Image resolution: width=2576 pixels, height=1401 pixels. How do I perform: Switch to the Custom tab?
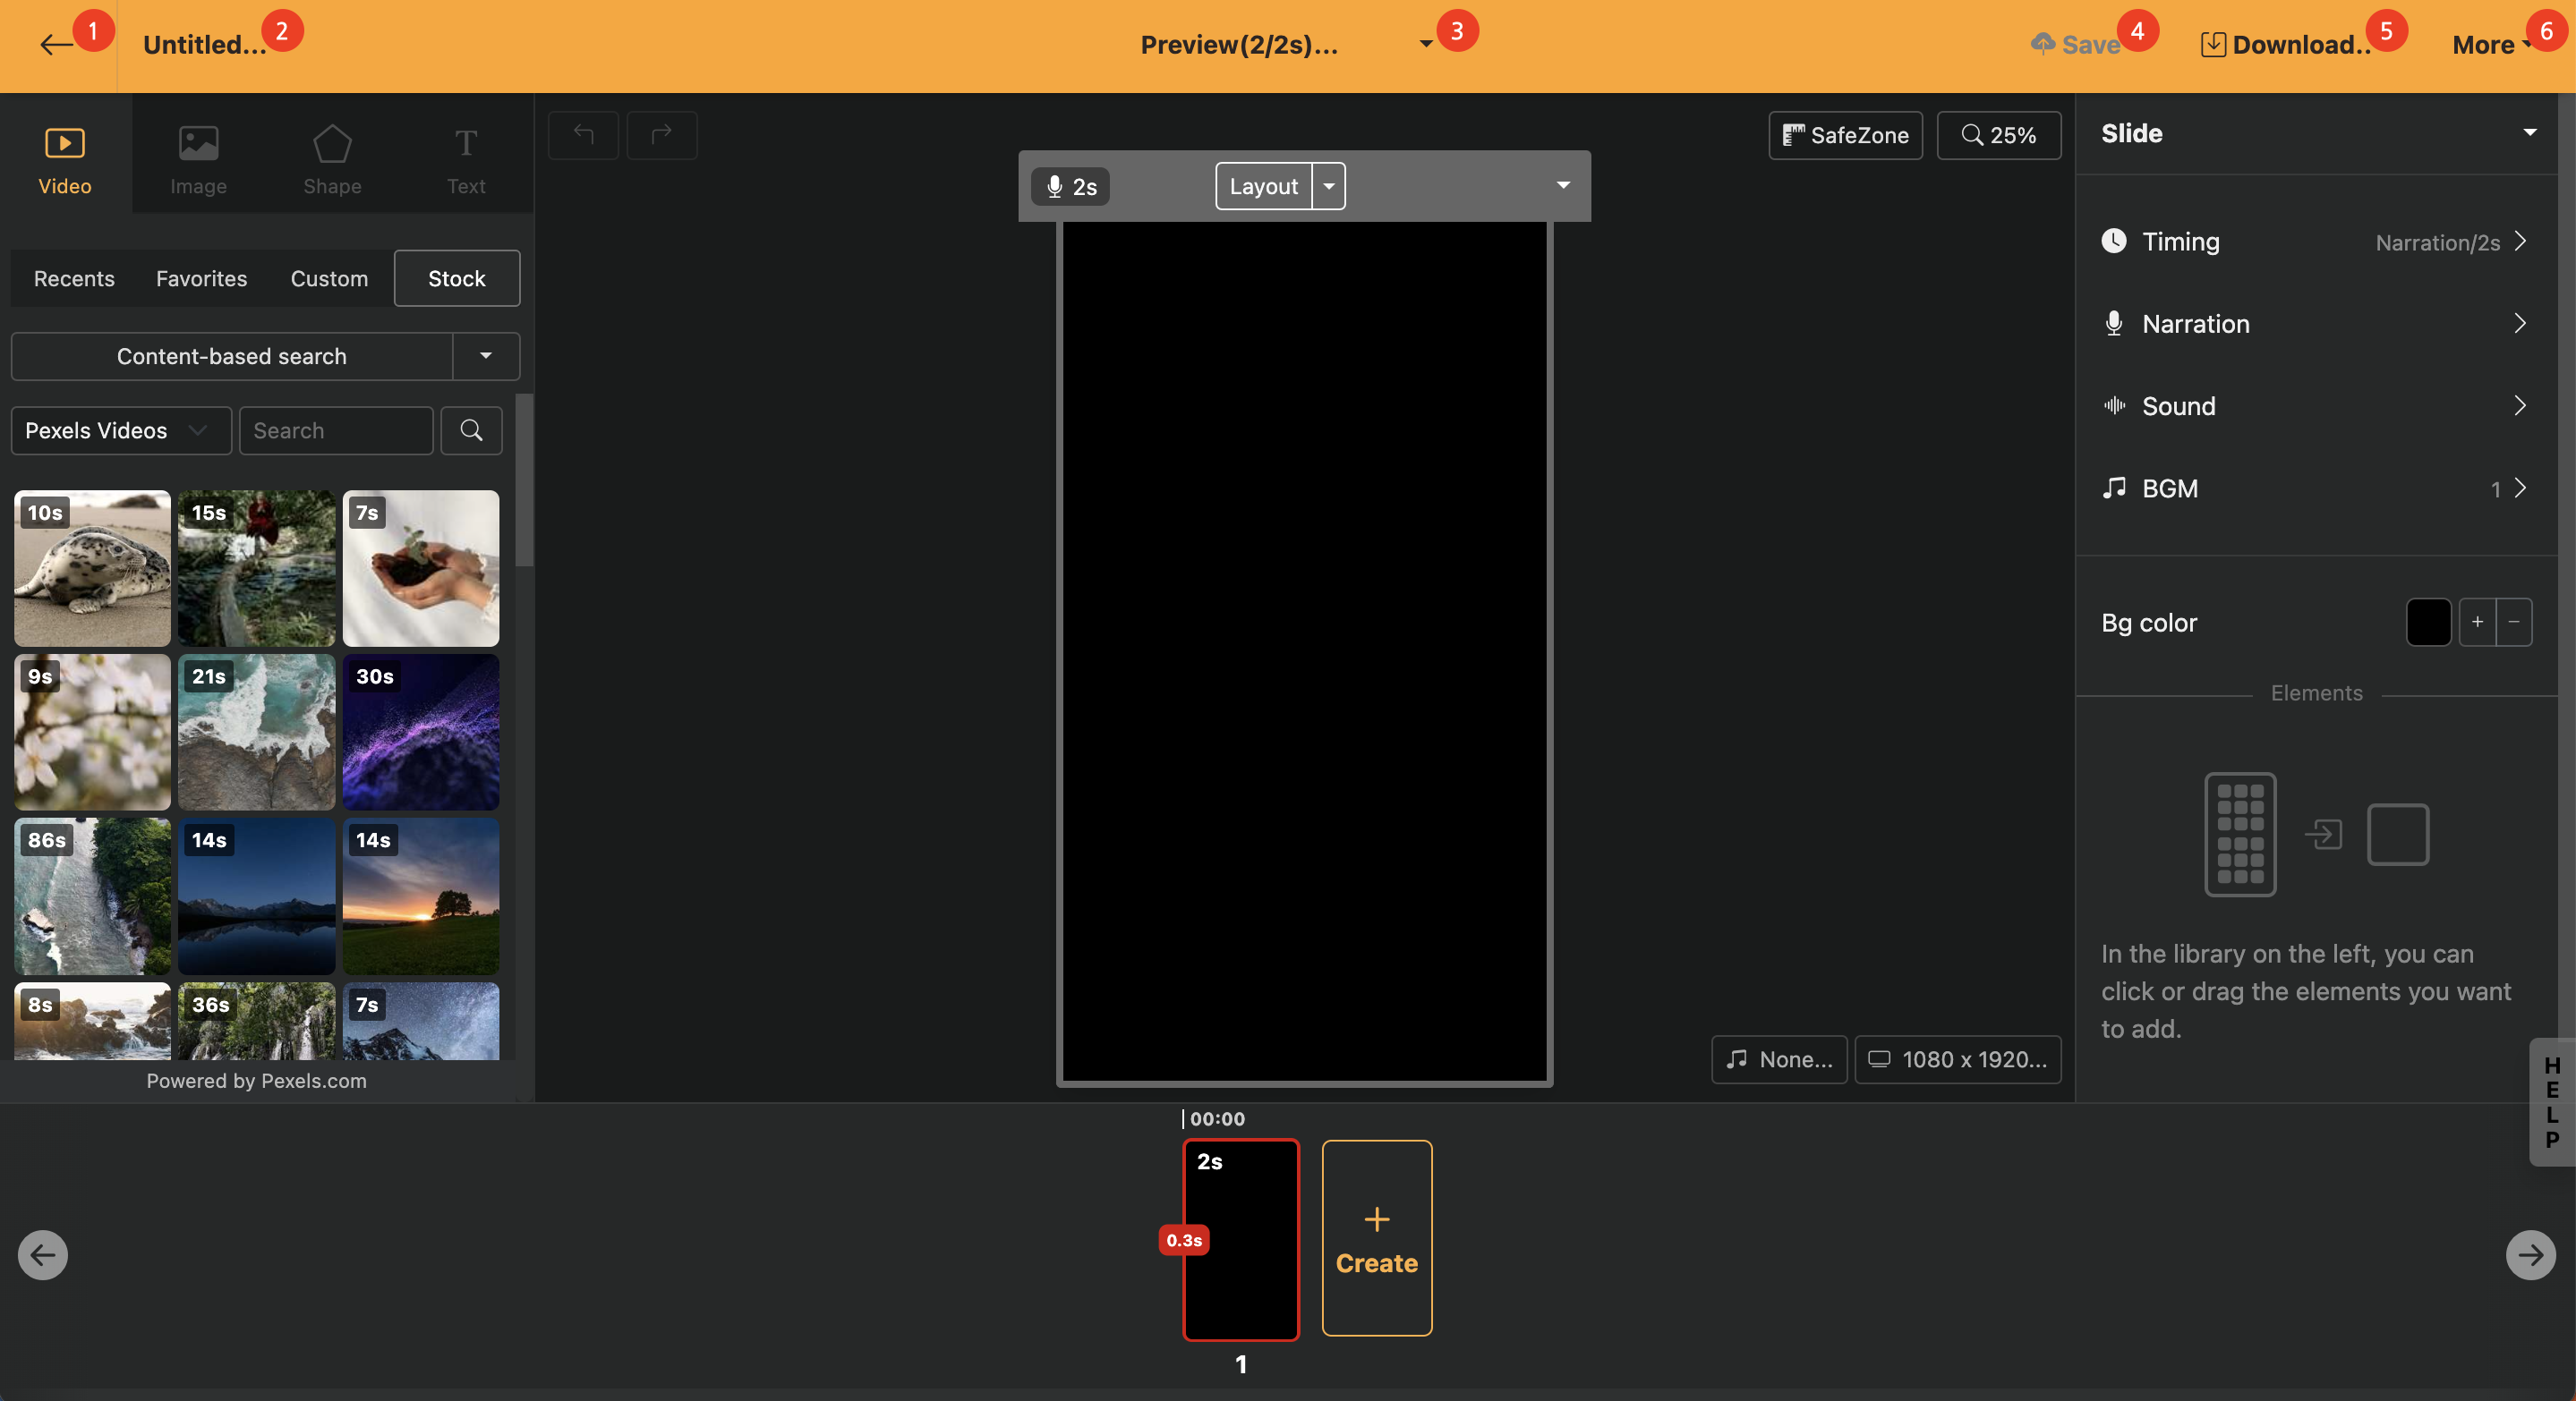(x=329, y=279)
